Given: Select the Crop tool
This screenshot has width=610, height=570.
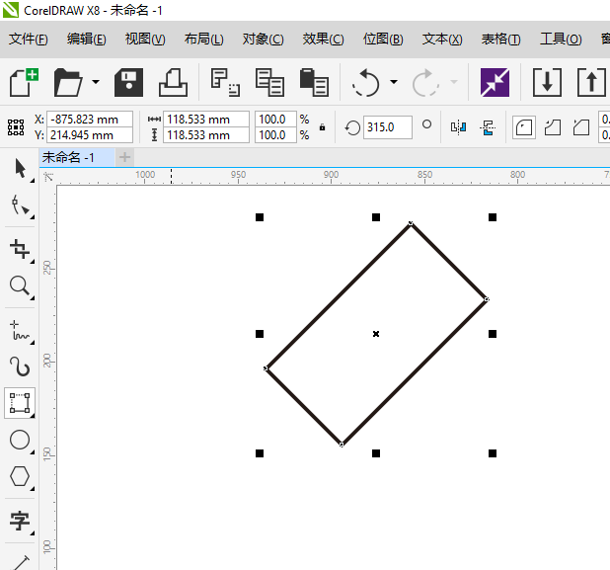Looking at the screenshot, I should click(x=20, y=248).
